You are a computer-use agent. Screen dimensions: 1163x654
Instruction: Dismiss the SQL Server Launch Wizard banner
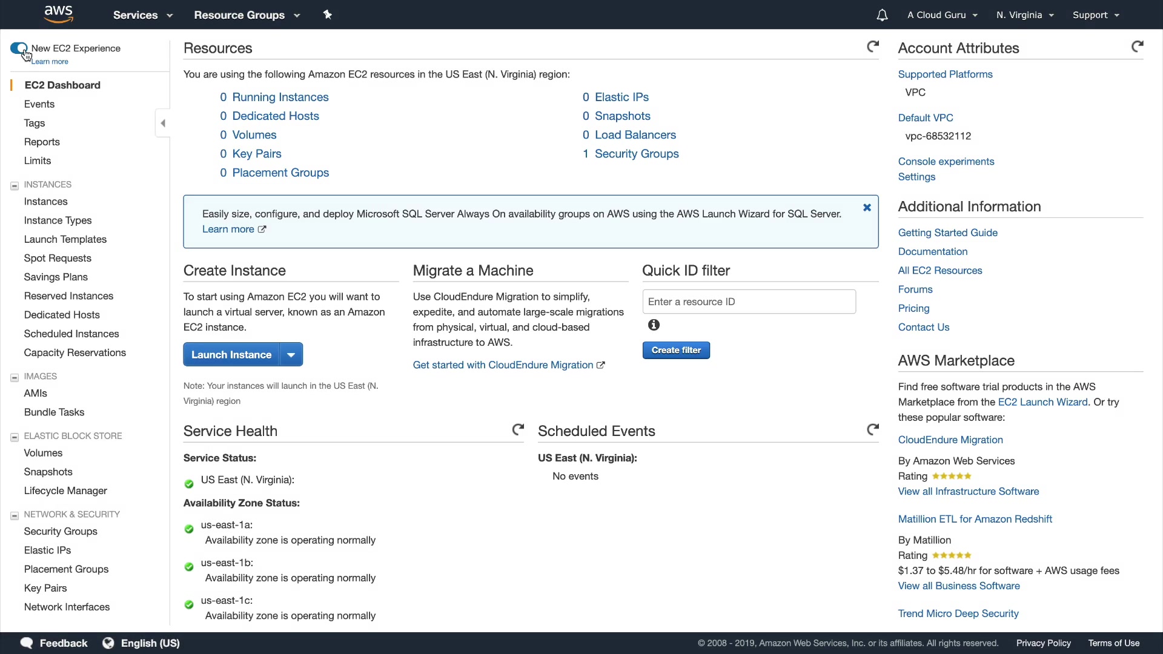(867, 208)
